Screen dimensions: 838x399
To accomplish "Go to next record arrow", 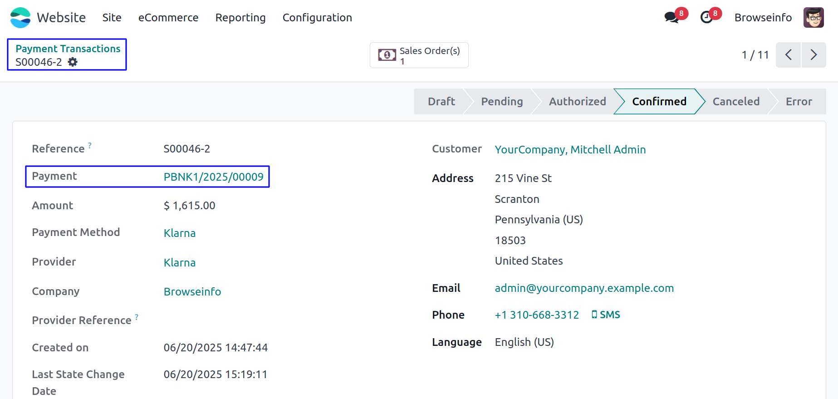I will pyautogui.click(x=813, y=55).
